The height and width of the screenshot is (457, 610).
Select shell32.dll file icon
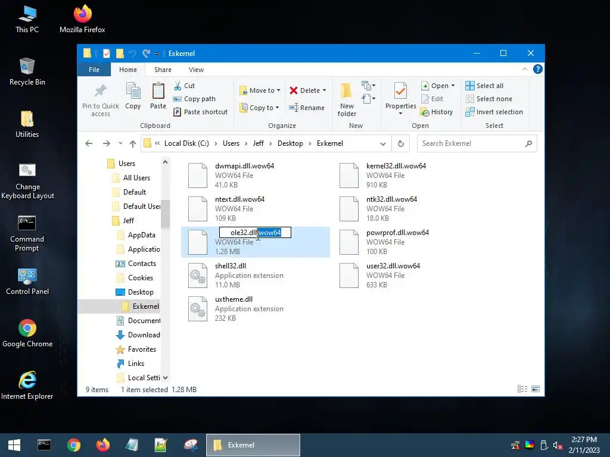(x=198, y=276)
